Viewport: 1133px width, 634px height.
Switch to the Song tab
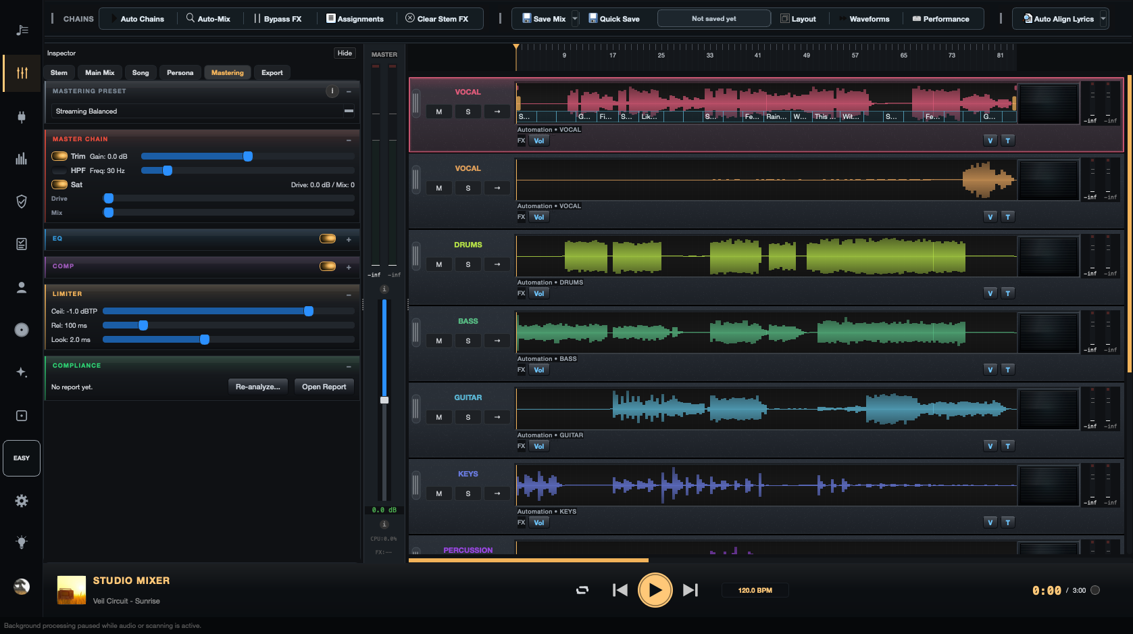coord(141,72)
